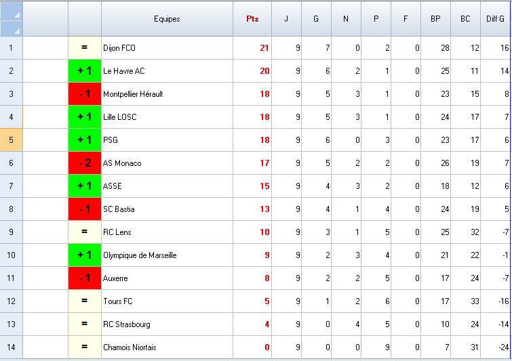512x361 pixels.
Task: Click the equals indicator for Dijon FCO
Action: click(x=85, y=48)
